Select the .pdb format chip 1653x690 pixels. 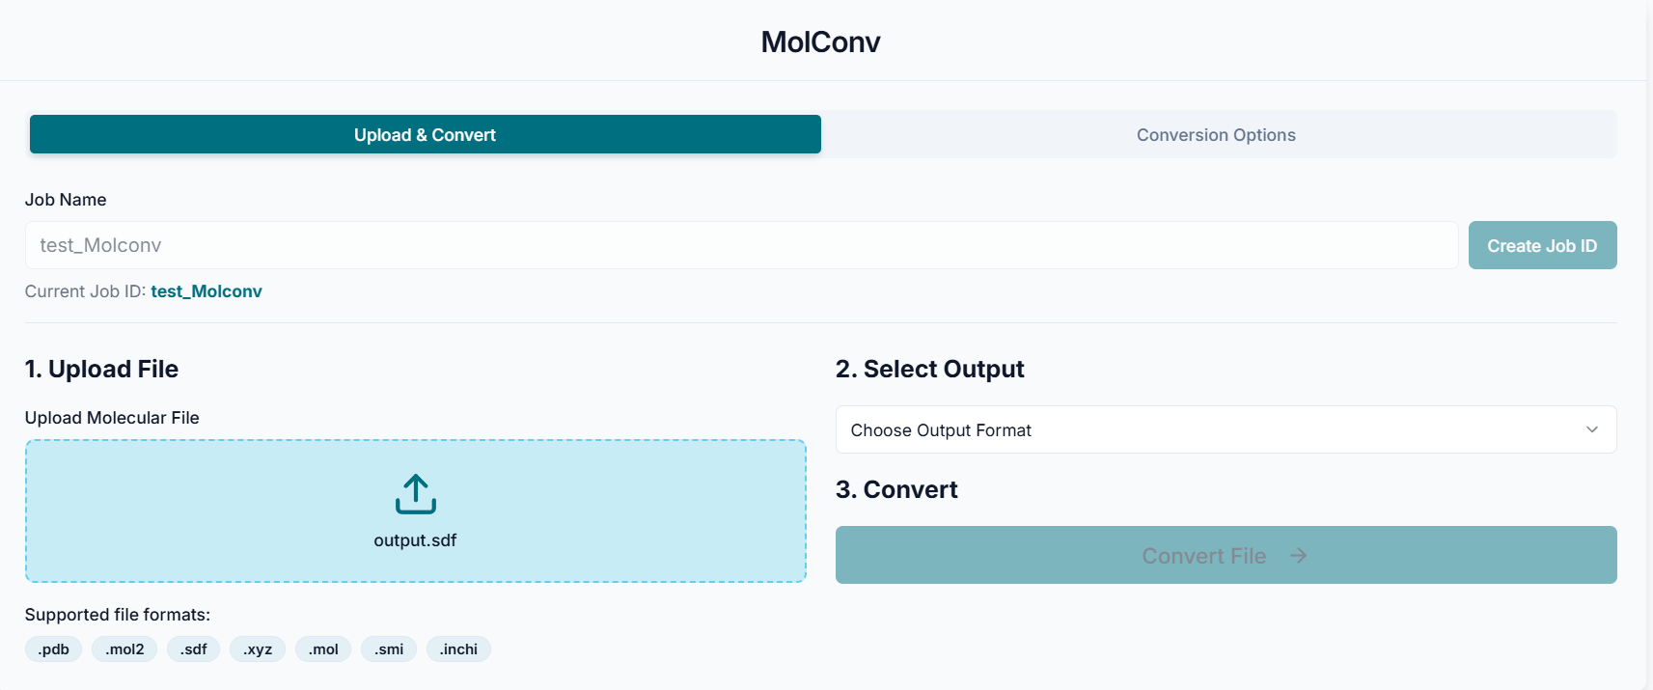point(53,649)
